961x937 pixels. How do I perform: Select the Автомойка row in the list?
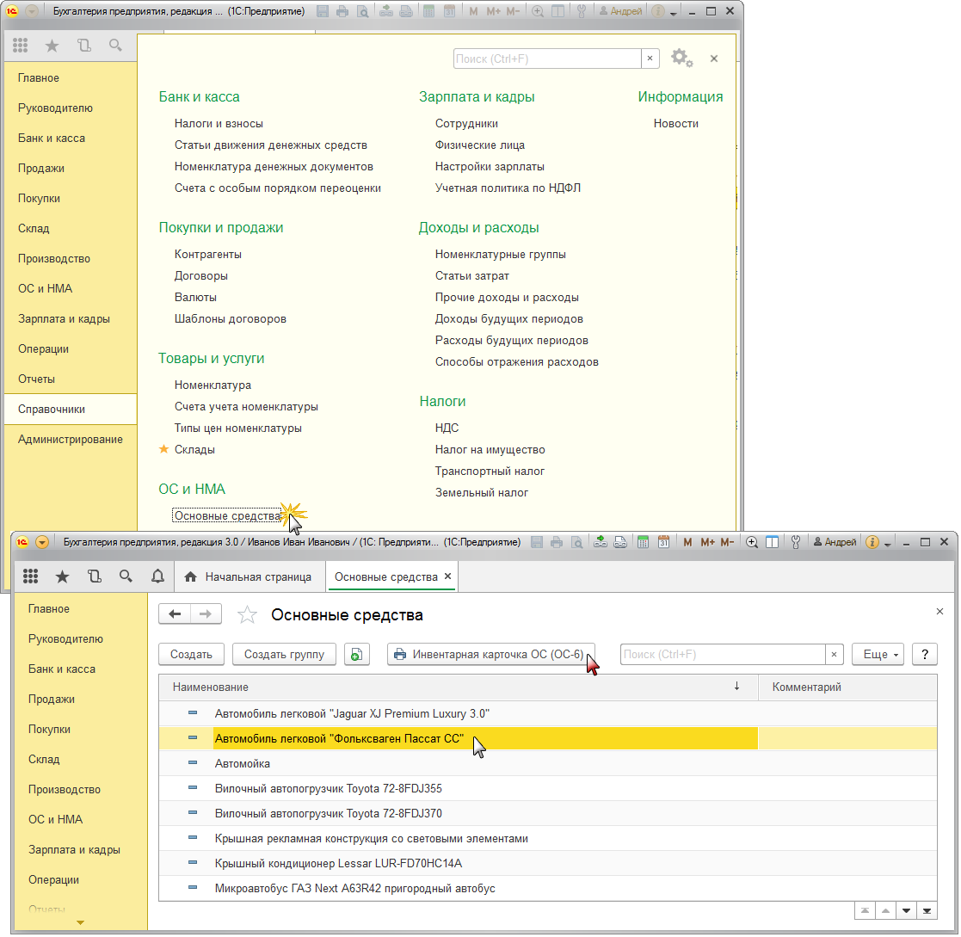click(243, 764)
